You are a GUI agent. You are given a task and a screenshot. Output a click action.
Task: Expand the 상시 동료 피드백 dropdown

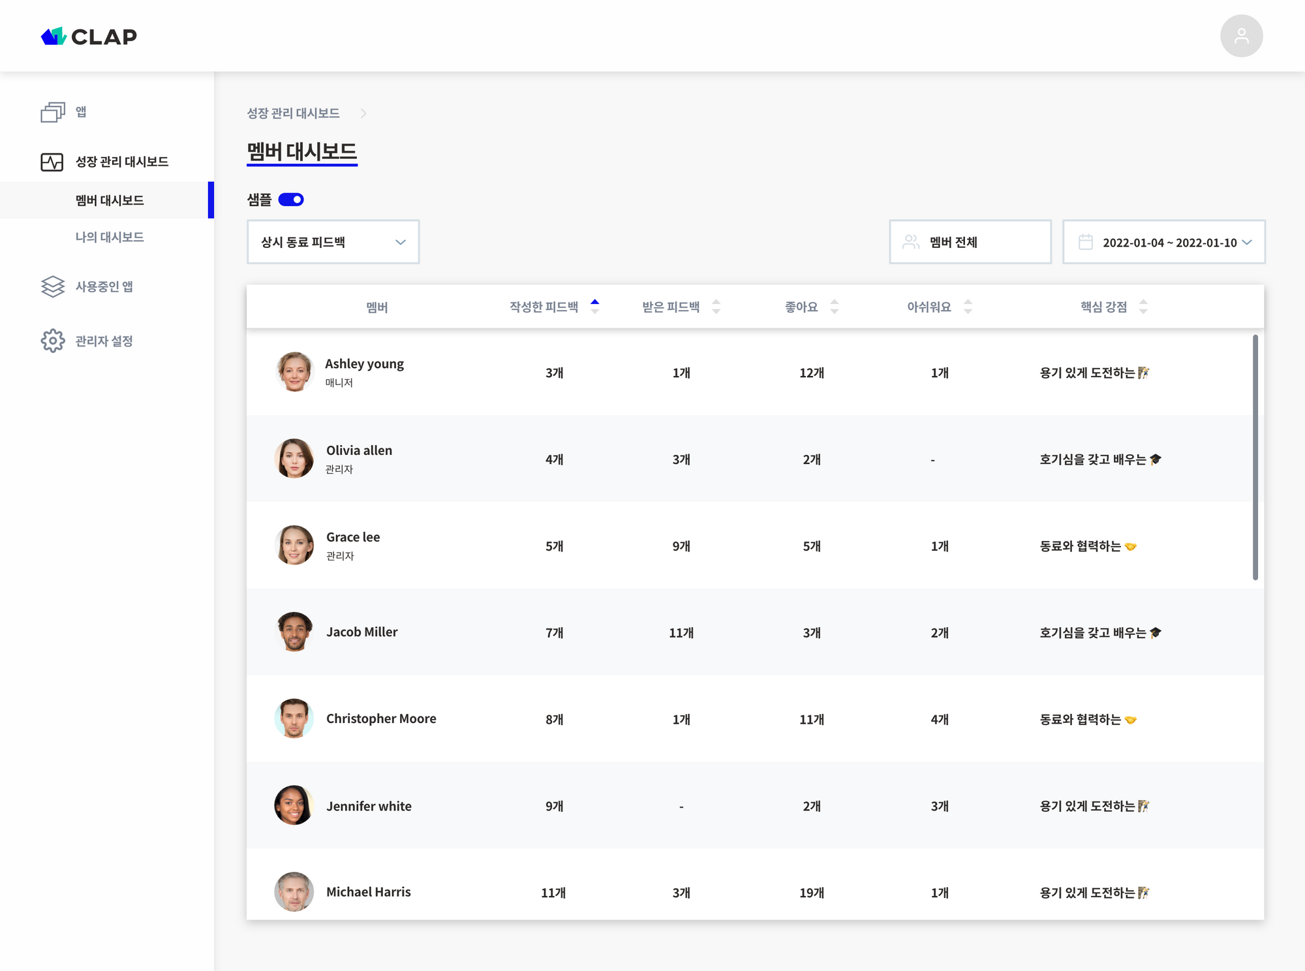click(x=333, y=242)
